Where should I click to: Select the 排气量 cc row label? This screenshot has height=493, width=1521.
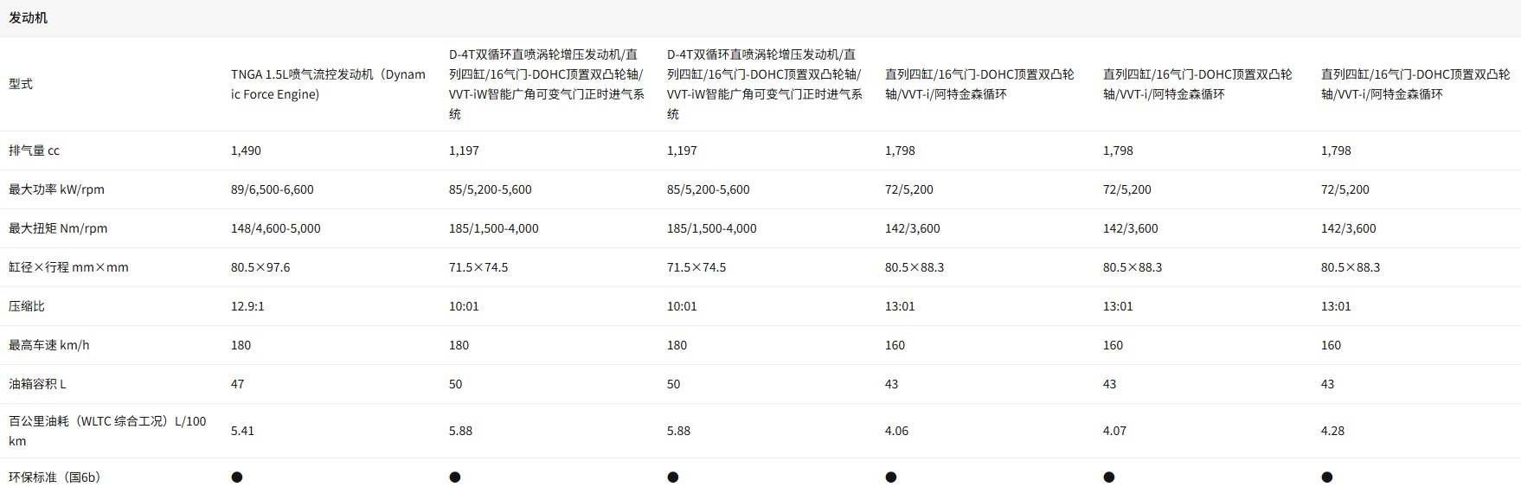coord(35,150)
